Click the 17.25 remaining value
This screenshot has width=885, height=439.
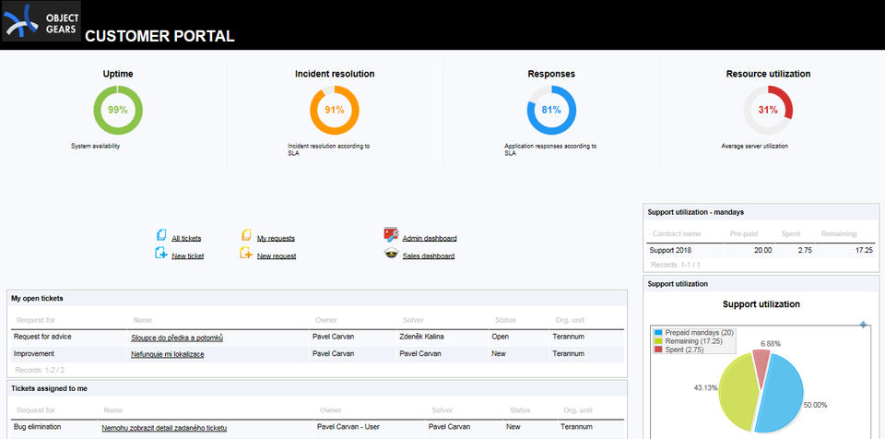click(x=864, y=250)
